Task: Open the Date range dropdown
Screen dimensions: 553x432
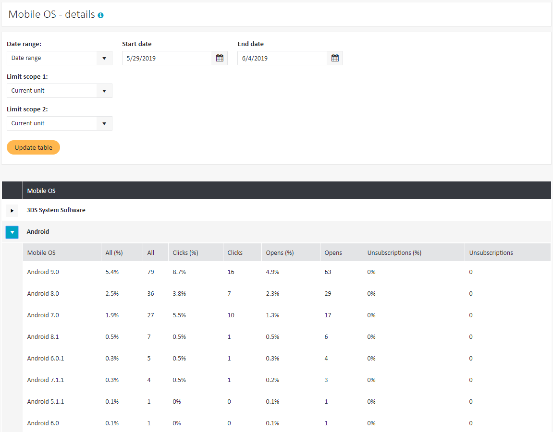Action: [x=59, y=58]
